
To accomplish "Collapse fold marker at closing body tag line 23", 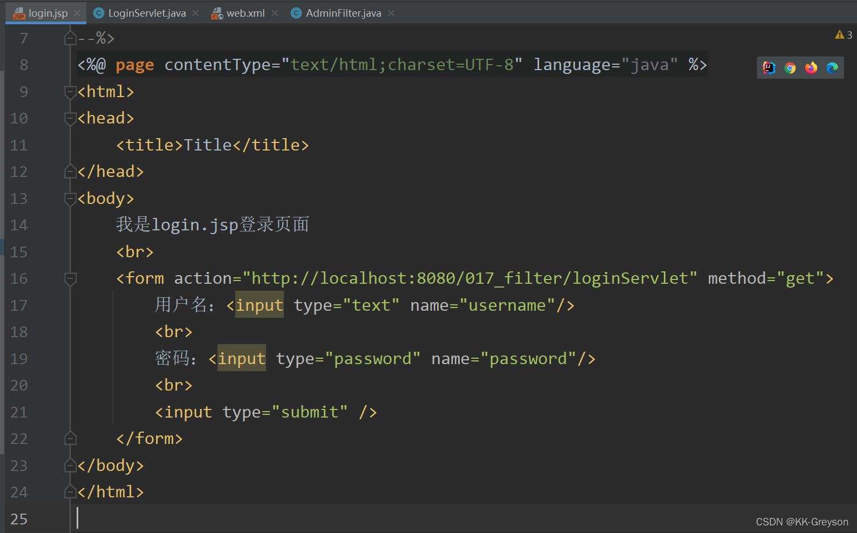I will pos(70,466).
